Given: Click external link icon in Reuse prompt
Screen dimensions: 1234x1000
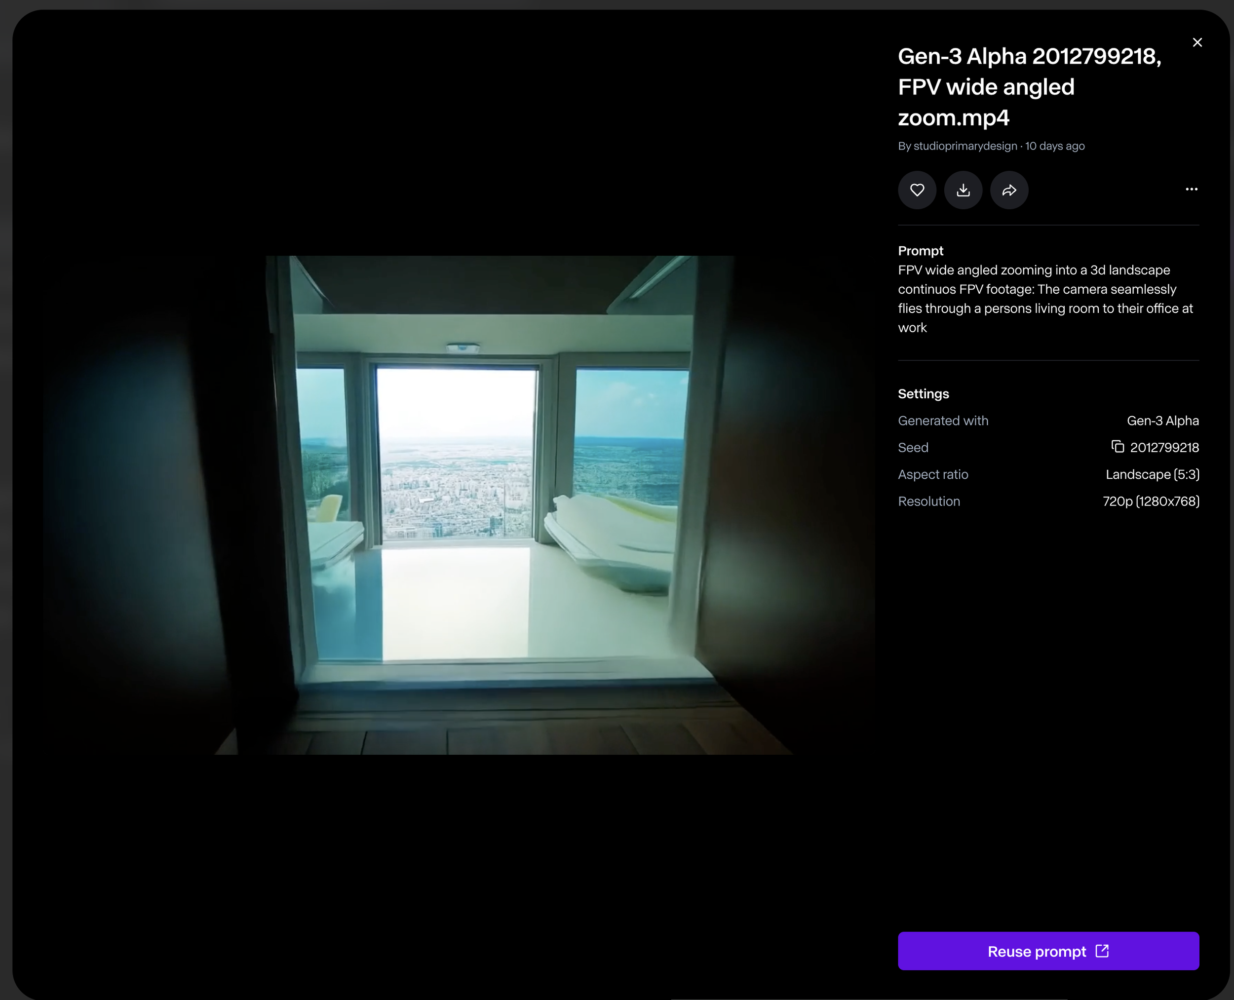Looking at the screenshot, I should (x=1102, y=951).
